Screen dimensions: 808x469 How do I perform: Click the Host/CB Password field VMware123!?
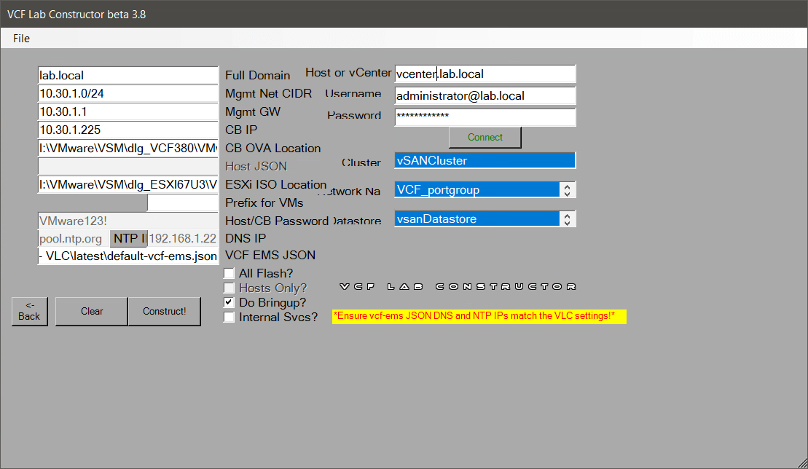coord(128,221)
